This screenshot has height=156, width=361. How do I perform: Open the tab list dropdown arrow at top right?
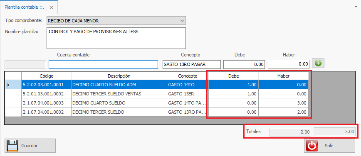[x=356, y=7]
